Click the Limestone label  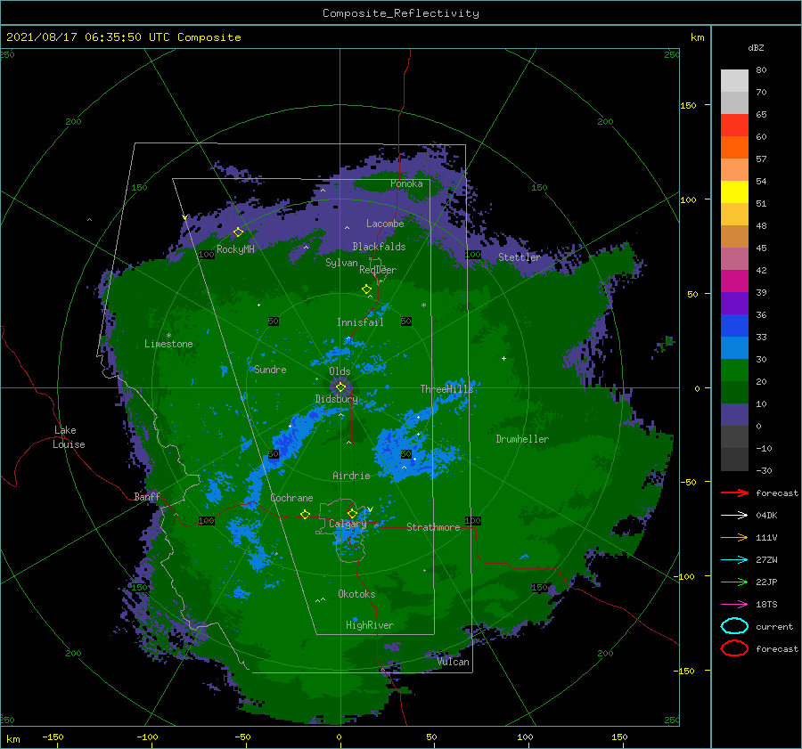coord(168,344)
